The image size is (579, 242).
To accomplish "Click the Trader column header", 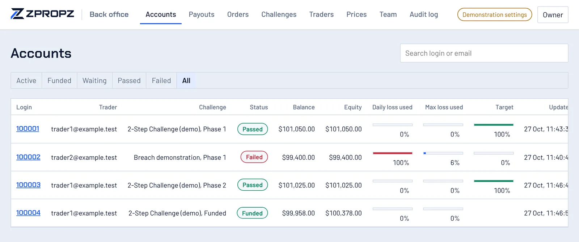I will coord(108,107).
